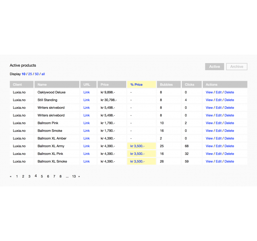Click the kr 3,500.- price for Ballroom XL Smoke
The height and width of the screenshot is (241, 257).
(x=137, y=161)
